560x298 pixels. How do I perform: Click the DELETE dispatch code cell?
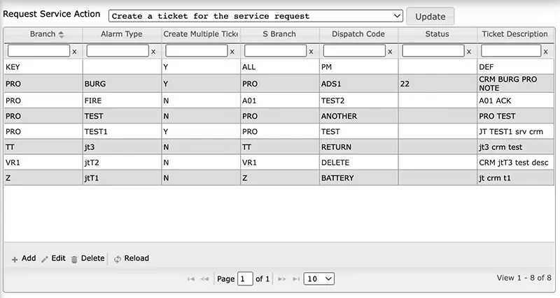tap(358, 163)
